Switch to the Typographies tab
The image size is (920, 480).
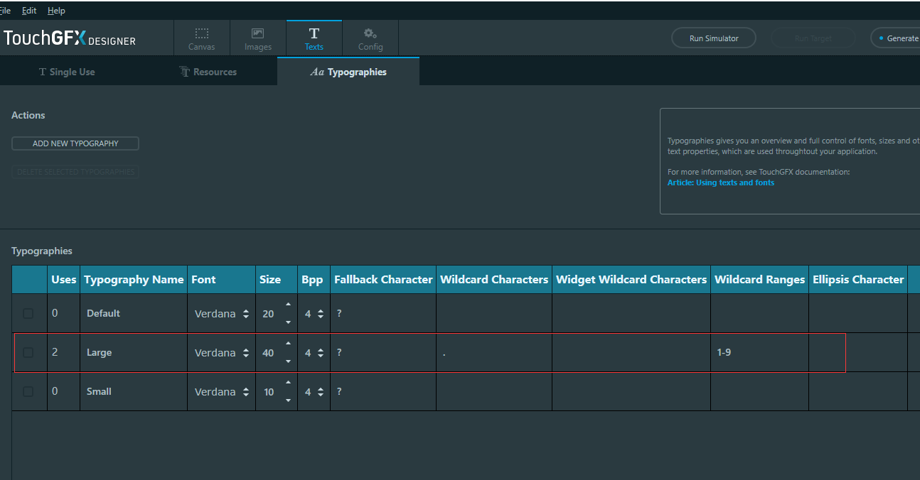pos(348,72)
